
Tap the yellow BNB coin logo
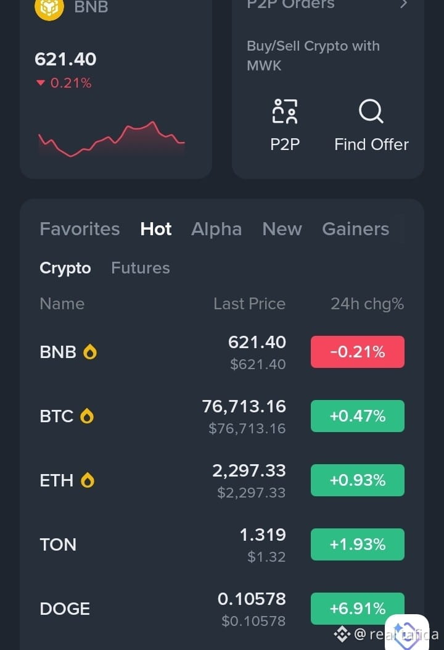click(49, 7)
